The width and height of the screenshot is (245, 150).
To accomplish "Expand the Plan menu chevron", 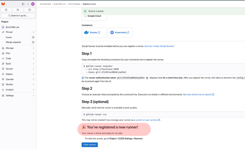I will (33, 53).
